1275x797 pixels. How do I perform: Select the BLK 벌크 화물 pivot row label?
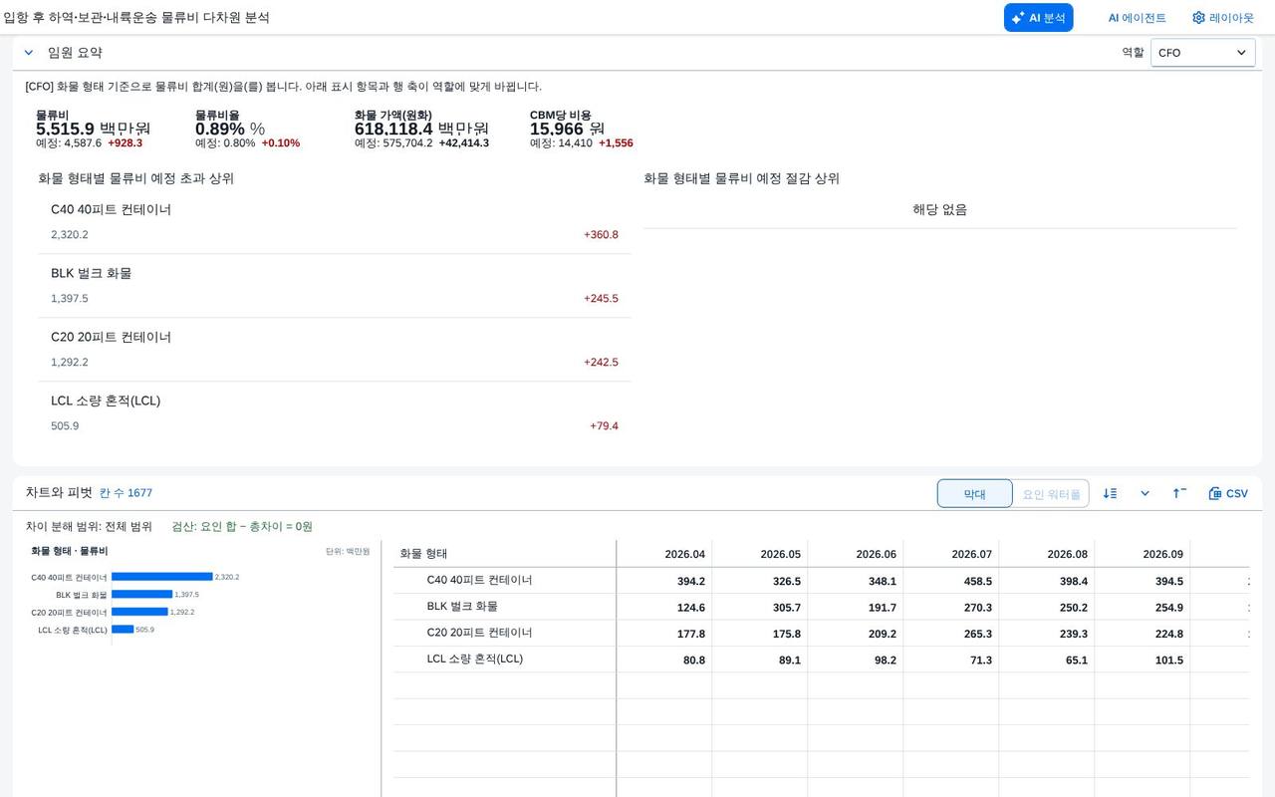coord(462,606)
